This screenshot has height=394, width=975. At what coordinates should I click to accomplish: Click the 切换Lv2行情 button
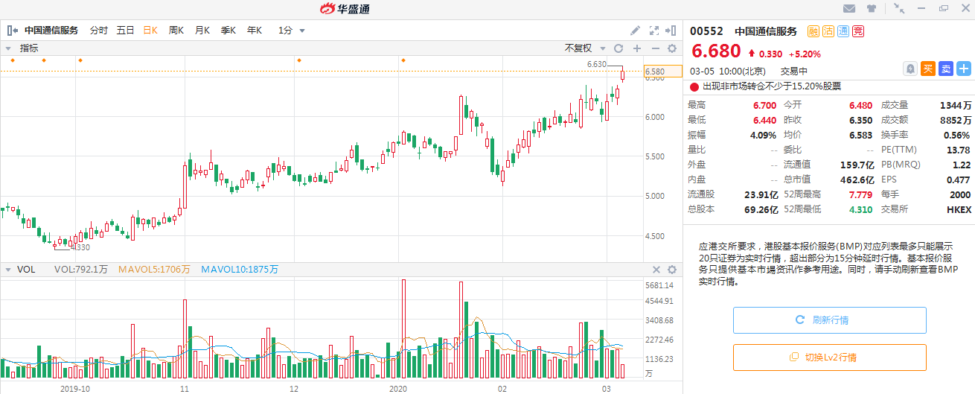click(829, 358)
